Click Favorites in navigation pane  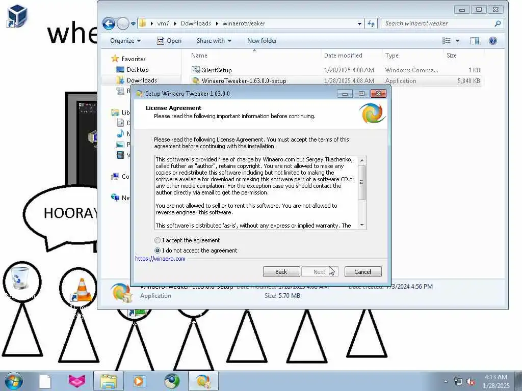coord(134,59)
